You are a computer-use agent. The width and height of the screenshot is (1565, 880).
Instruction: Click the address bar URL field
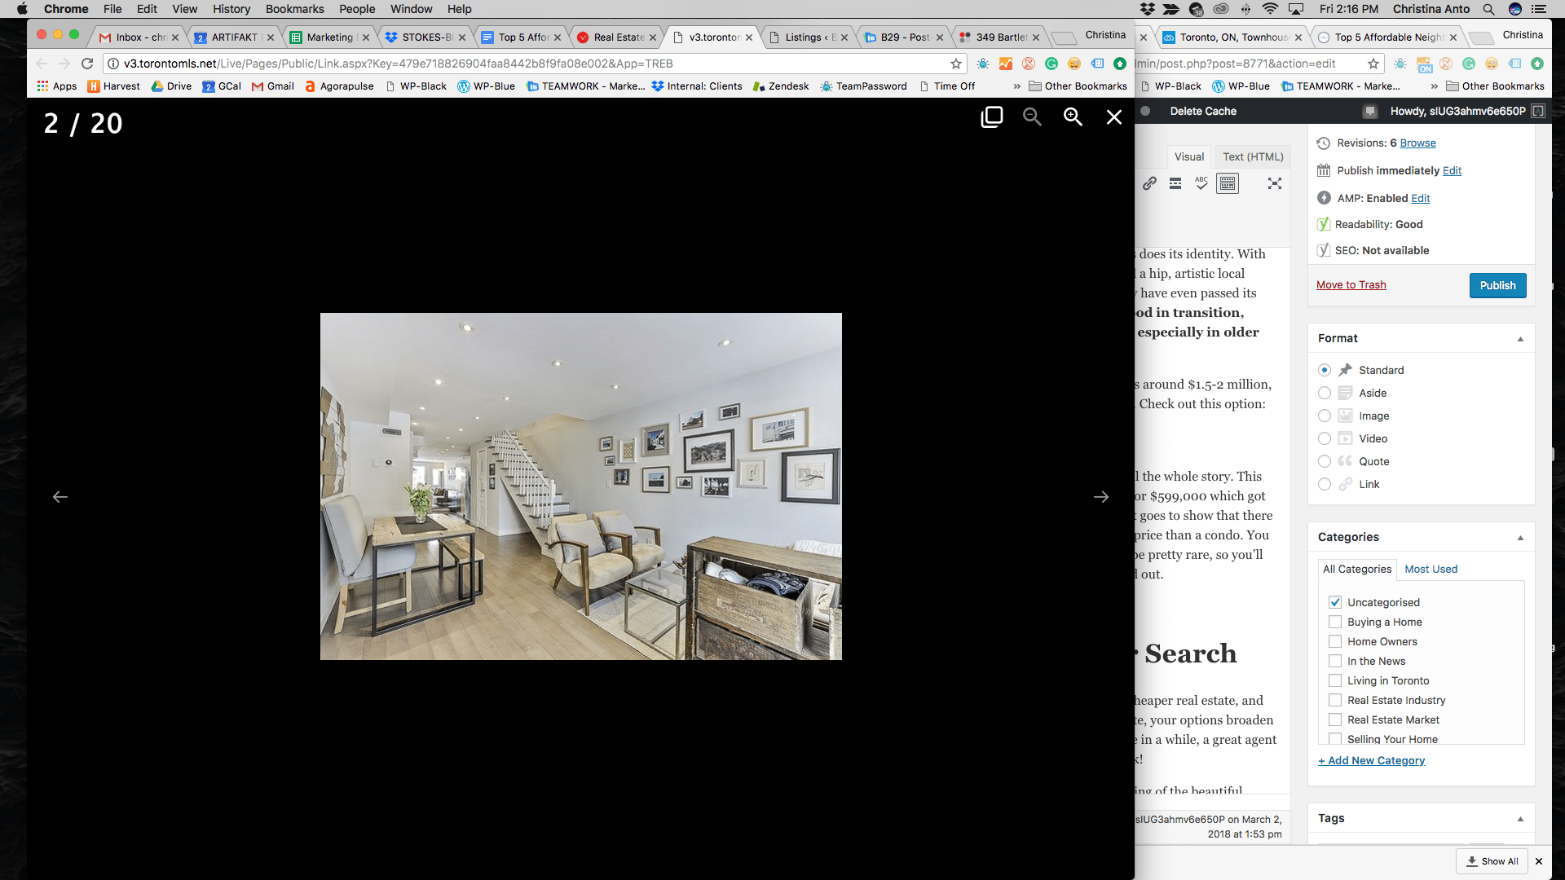(x=534, y=64)
